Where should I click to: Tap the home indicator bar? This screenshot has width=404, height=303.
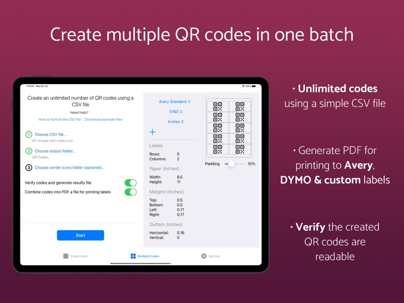pos(141,263)
